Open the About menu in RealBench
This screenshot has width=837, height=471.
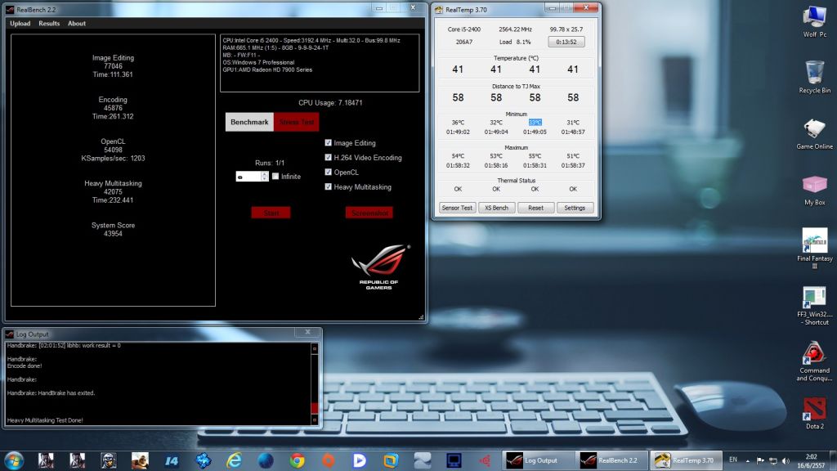coord(76,24)
